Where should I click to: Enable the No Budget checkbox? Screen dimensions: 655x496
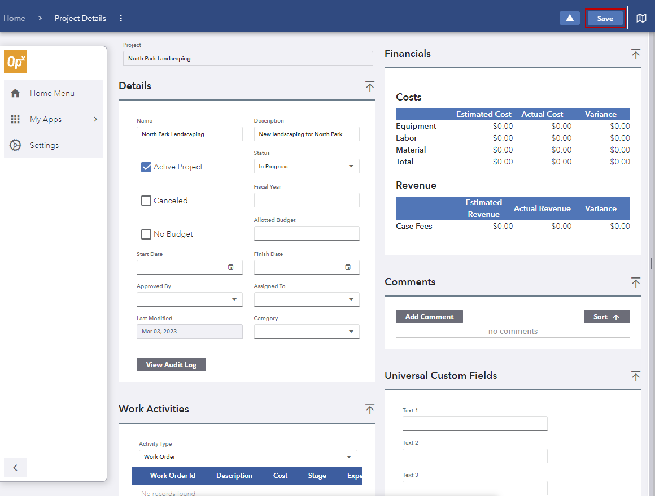point(146,234)
